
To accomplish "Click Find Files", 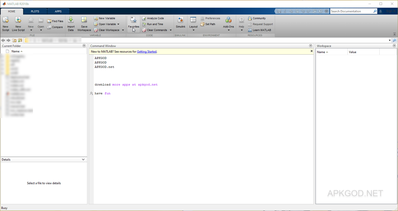I will (55, 21).
